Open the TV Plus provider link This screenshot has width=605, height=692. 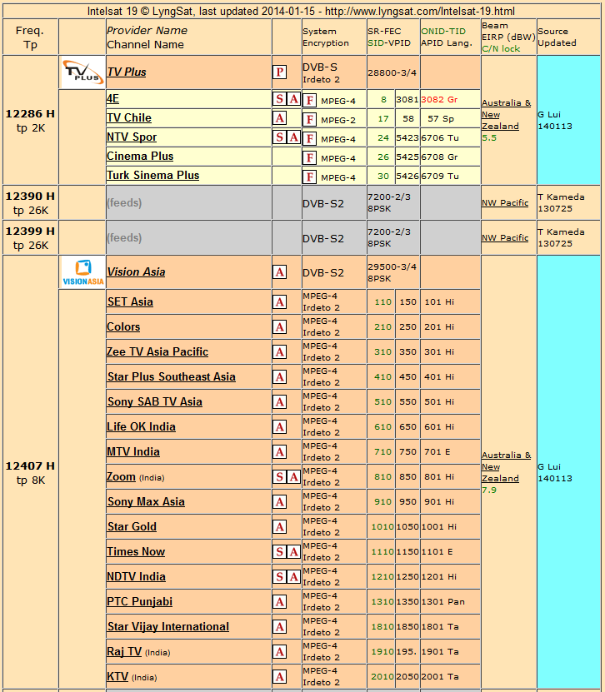point(127,72)
